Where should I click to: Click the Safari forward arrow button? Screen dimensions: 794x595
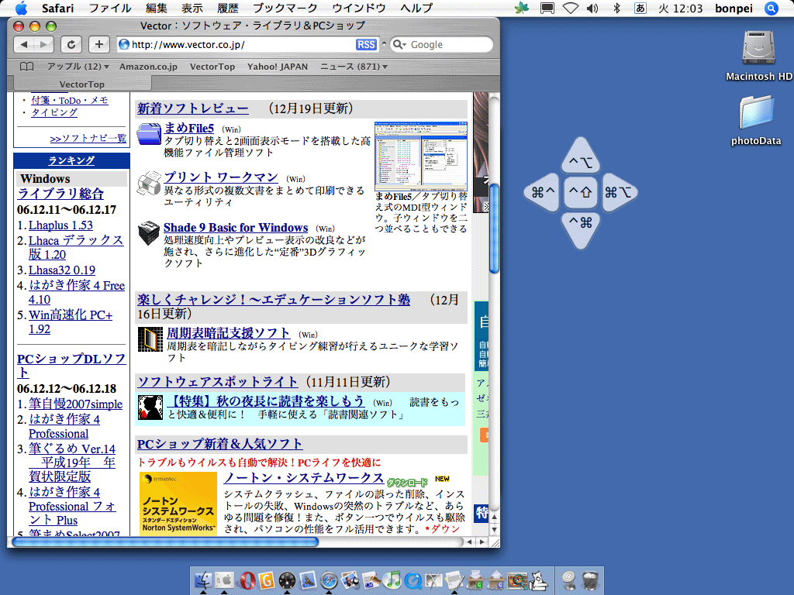tap(43, 44)
